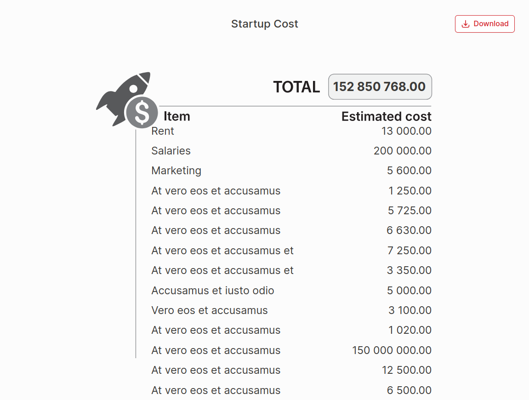Image resolution: width=529 pixels, height=400 pixels.
Task: Click the Marketing item cell
Action: click(176, 171)
